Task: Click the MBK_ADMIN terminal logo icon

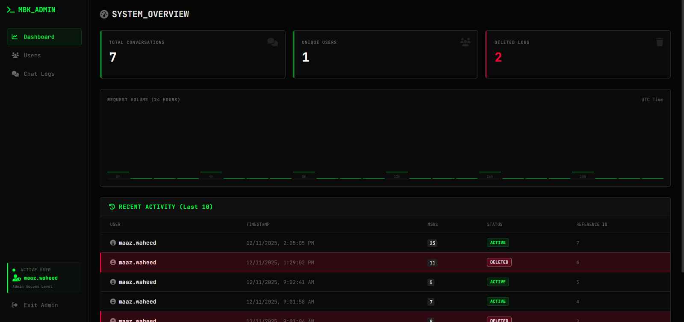Action: [11, 10]
